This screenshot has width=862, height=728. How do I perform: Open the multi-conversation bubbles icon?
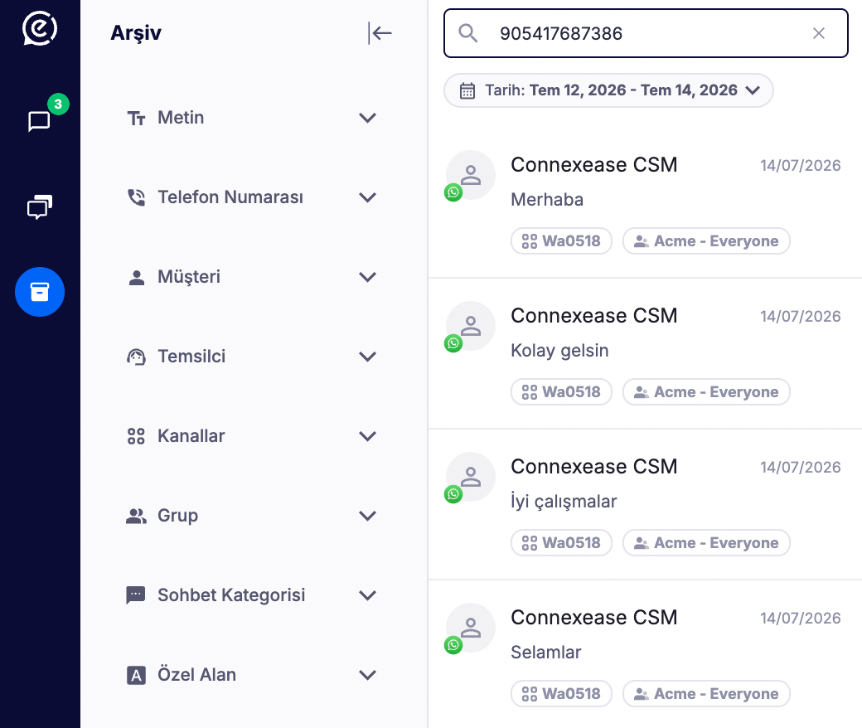pyautogui.click(x=40, y=206)
